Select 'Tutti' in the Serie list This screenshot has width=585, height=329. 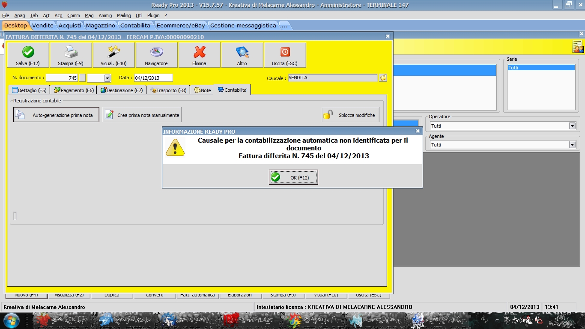541,68
